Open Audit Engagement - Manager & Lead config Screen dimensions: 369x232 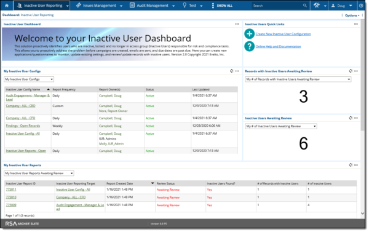(x=28, y=97)
